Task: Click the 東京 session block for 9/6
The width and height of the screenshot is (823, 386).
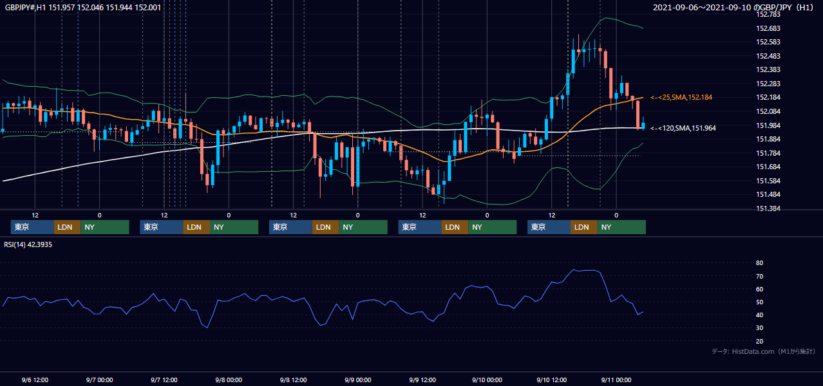Action: click(32, 227)
